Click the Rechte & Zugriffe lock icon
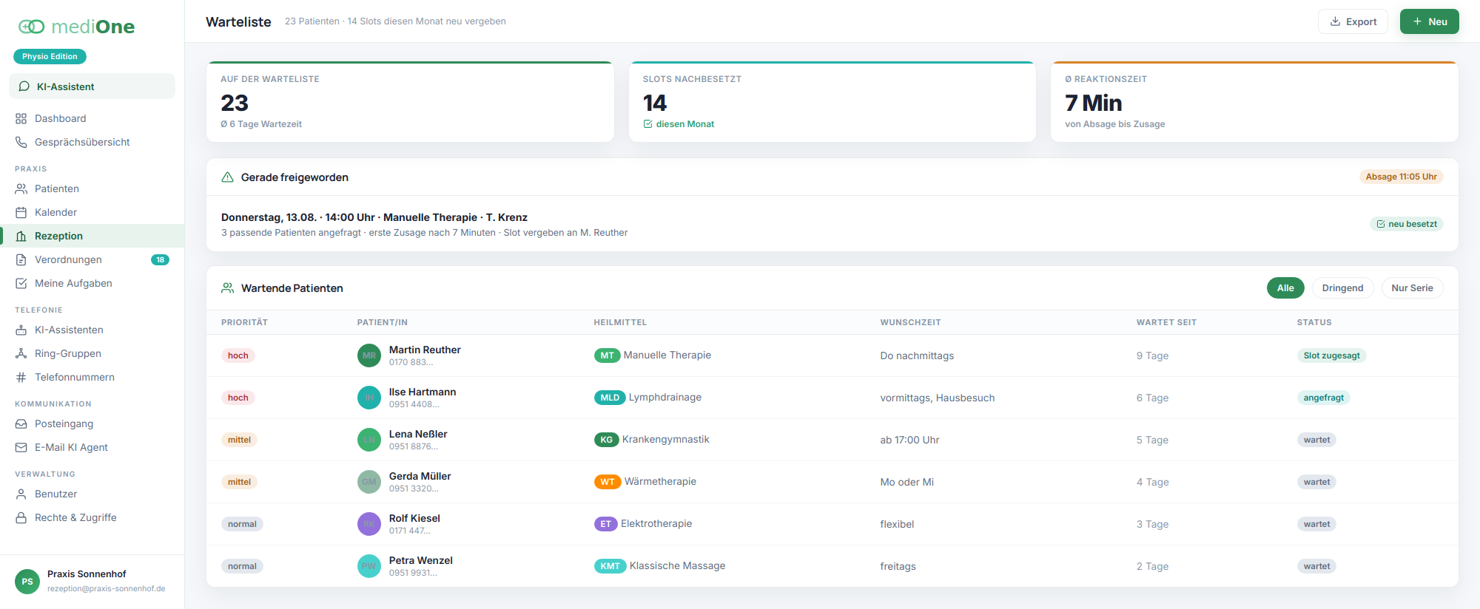The height and width of the screenshot is (609, 1480). point(21,517)
